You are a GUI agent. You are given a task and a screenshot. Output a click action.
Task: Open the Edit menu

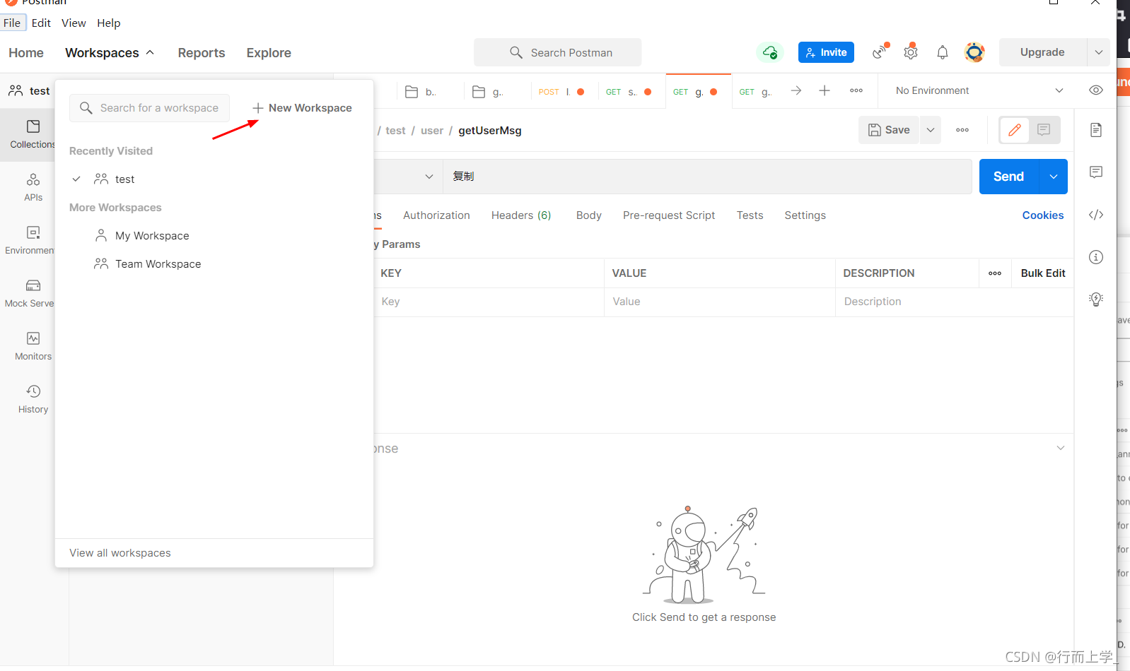[x=41, y=23]
